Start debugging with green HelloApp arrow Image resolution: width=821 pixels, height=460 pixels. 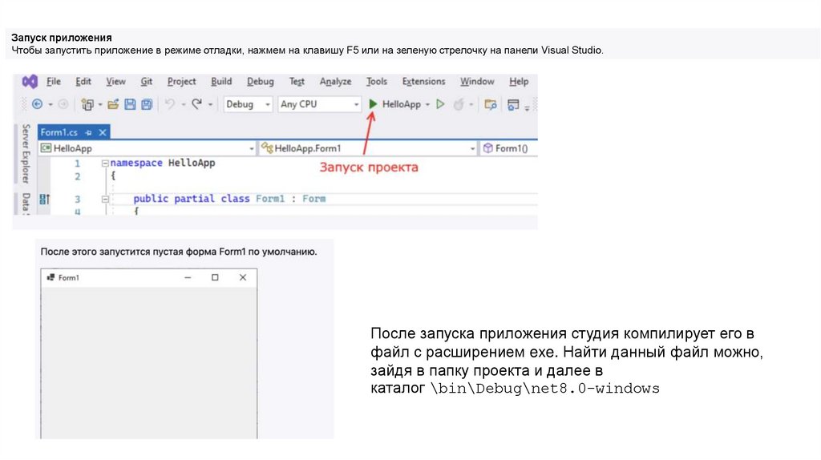pyautogui.click(x=373, y=104)
